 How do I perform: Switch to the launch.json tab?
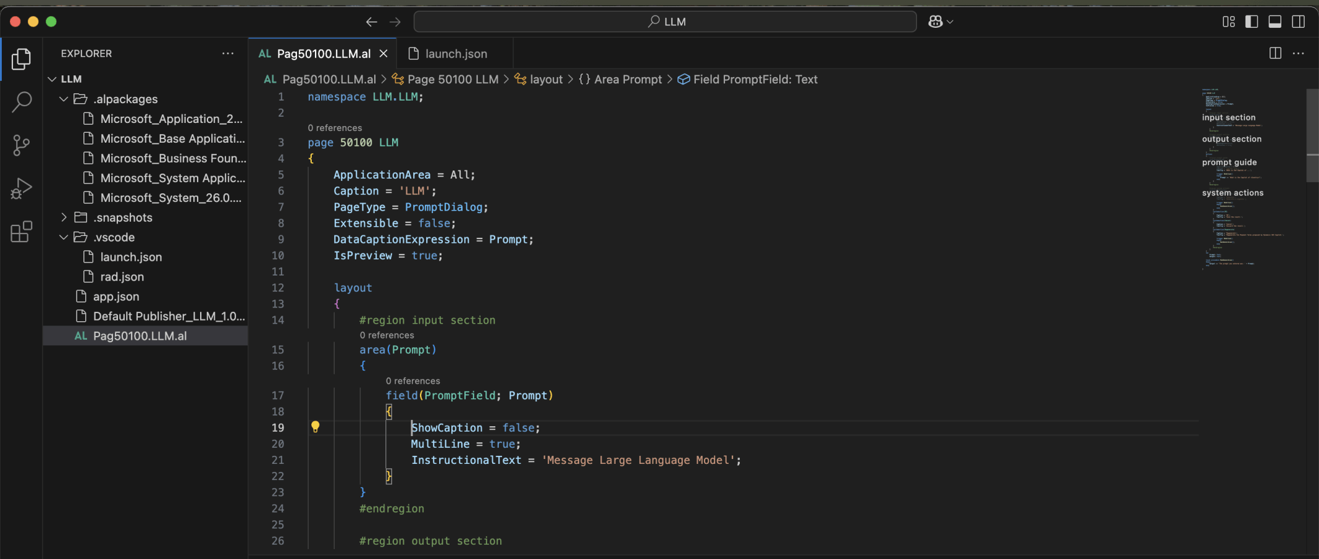click(x=455, y=54)
